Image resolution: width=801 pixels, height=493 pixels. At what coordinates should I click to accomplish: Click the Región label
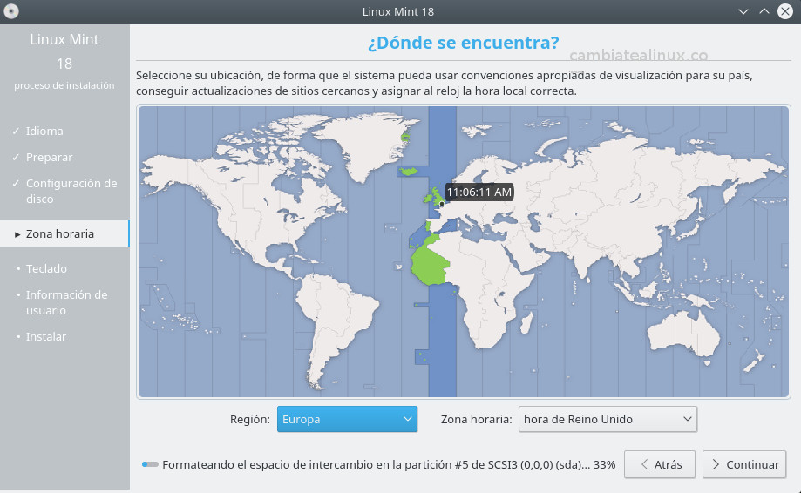pos(250,419)
